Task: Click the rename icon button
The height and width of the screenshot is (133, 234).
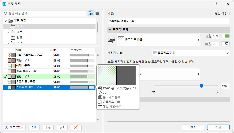Action: click(62, 127)
